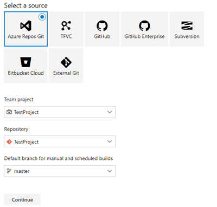
Task: Click the 'TFVC' label text
Action: [x=66, y=36]
